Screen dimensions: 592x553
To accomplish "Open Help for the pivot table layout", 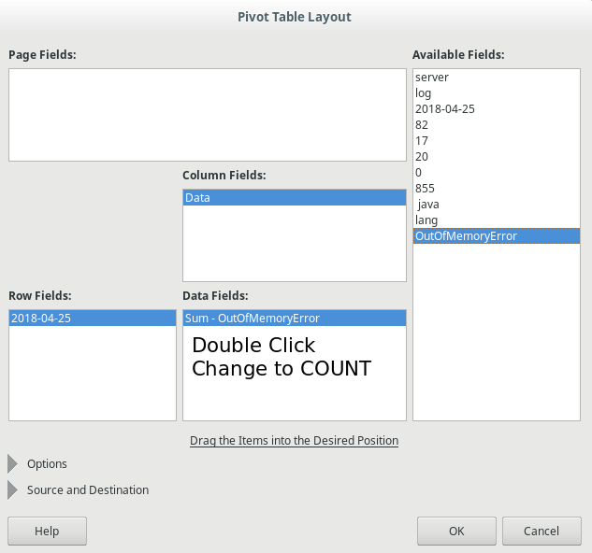I will (x=47, y=531).
